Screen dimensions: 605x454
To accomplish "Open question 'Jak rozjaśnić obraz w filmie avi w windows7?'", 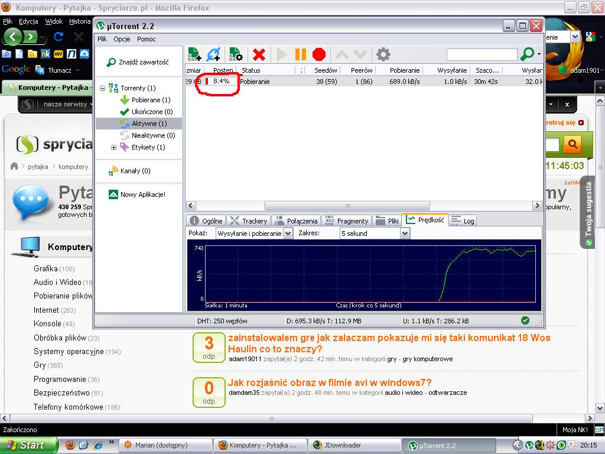I will [330, 382].
